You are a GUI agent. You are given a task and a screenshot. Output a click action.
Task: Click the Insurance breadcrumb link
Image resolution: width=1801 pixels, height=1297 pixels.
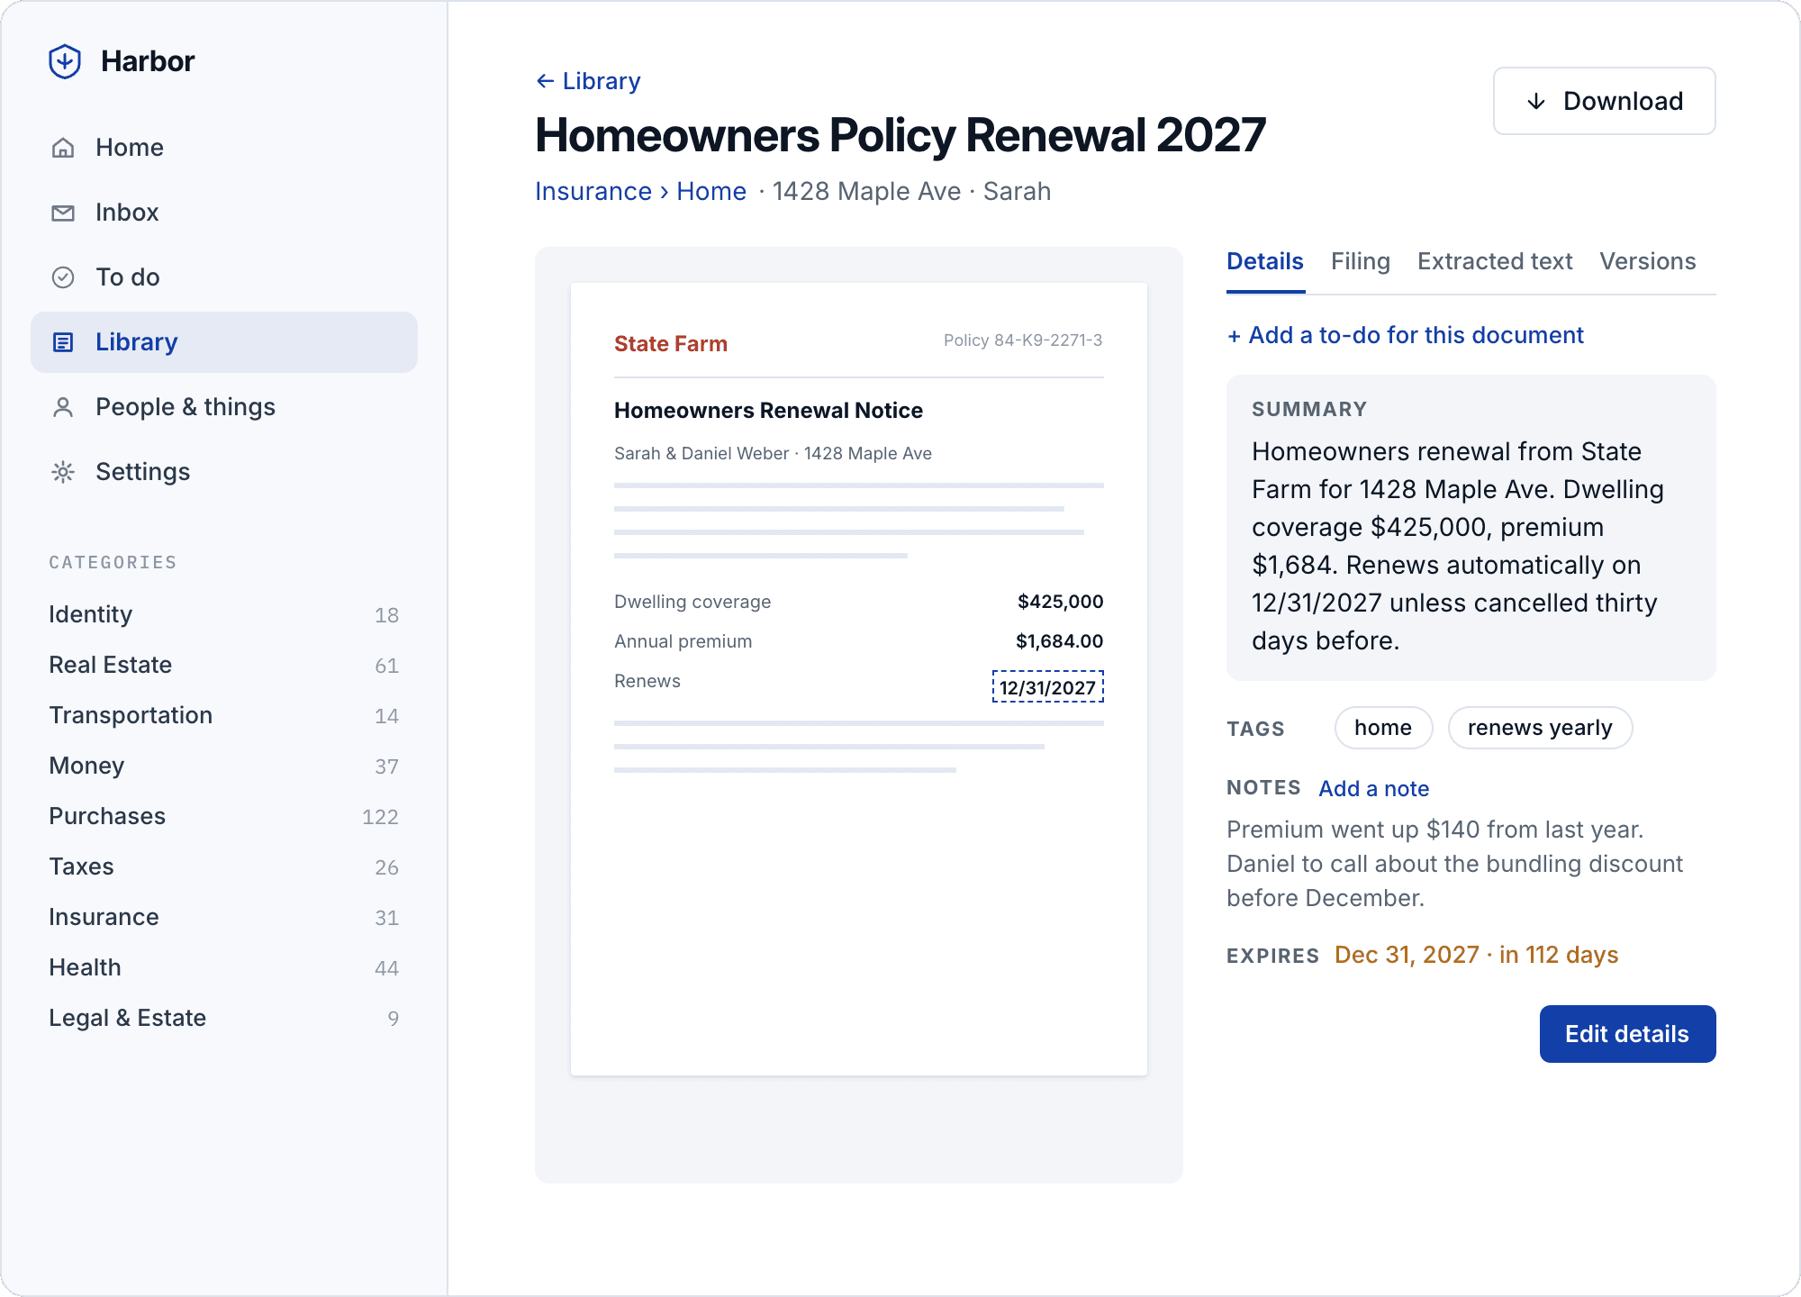point(593,191)
